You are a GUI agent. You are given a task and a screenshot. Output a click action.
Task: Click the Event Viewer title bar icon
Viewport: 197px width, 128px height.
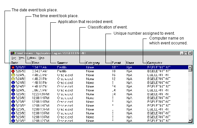pyautogui.click(x=12, y=53)
